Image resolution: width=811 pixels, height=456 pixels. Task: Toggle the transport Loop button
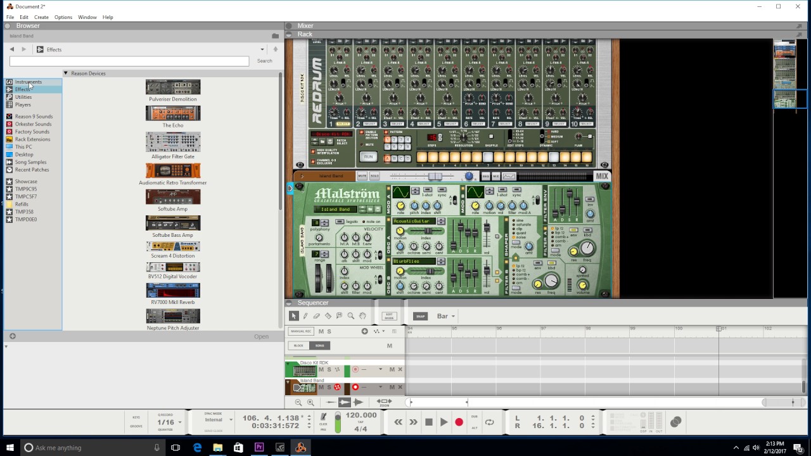490,422
